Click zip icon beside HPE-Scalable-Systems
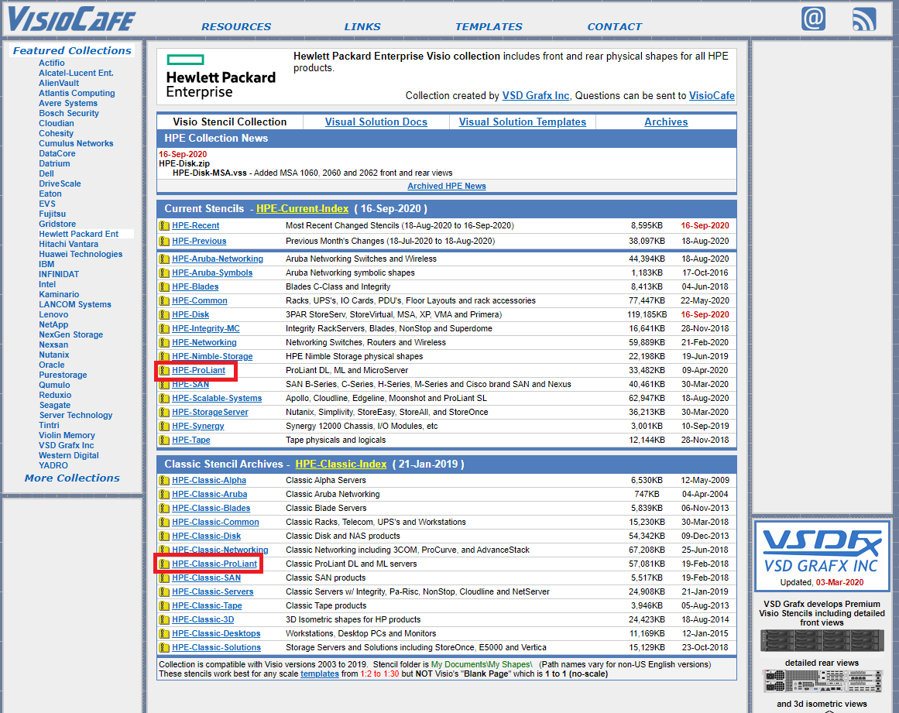This screenshot has width=899, height=713. point(164,399)
